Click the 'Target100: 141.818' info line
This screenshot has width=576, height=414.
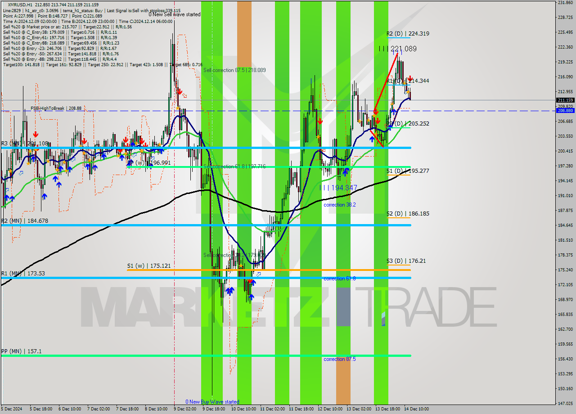tap(103, 65)
